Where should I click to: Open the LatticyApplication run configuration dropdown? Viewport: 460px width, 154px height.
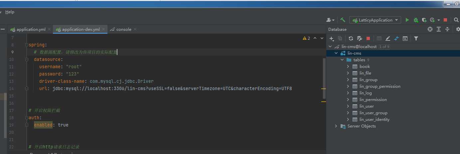point(375,20)
